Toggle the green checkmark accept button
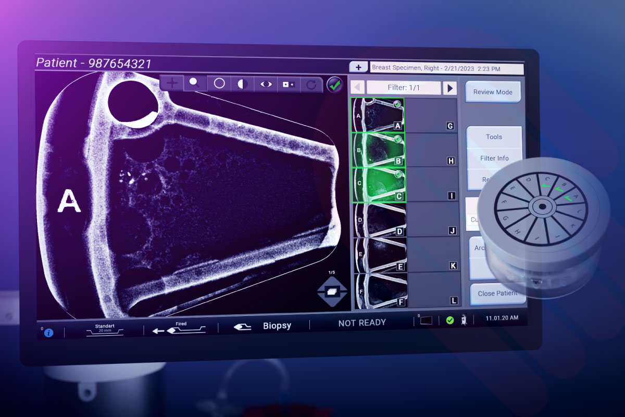Screen dimensions: 625x417 334,84
